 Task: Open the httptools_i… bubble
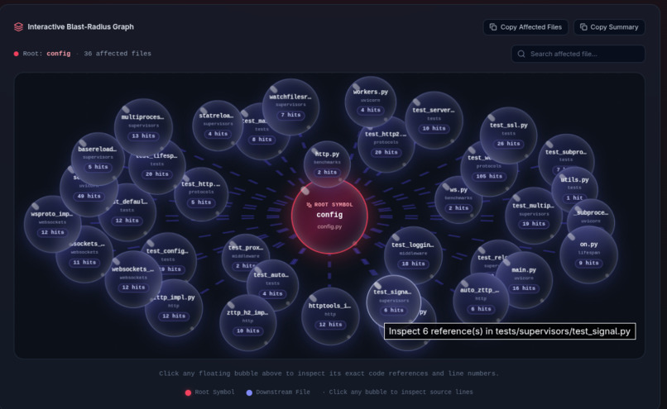[330, 316]
